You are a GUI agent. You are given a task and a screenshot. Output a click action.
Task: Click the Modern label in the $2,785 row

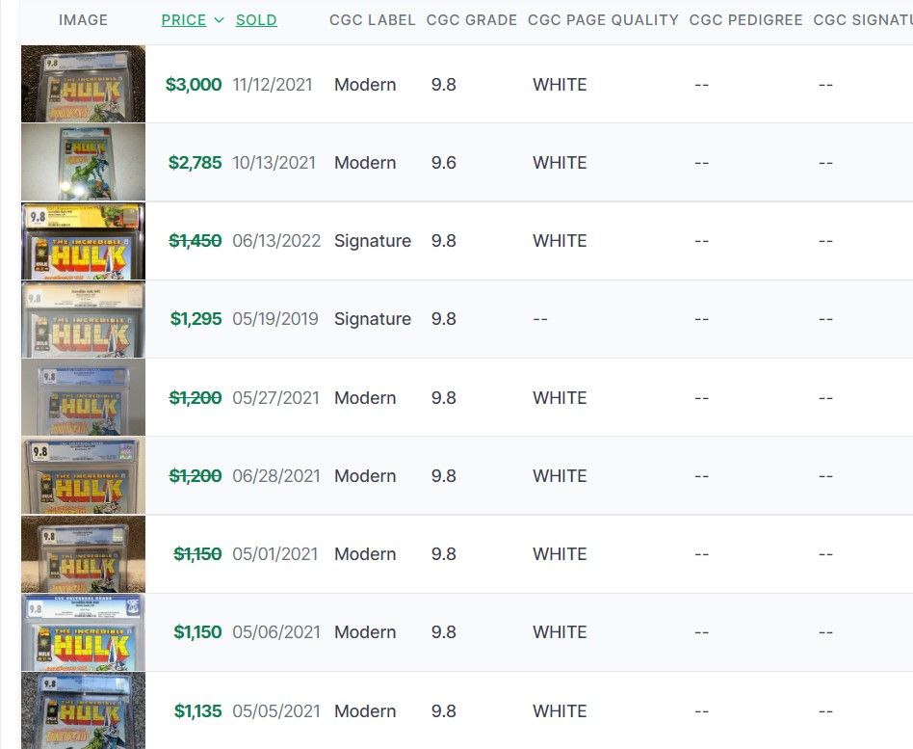click(365, 163)
